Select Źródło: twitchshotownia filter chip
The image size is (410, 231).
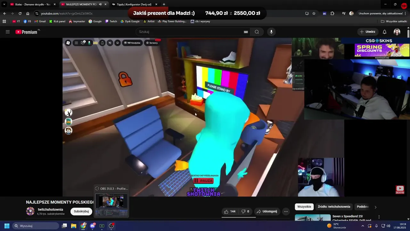coord(334,207)
